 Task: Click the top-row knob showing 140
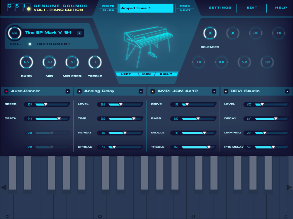click(279, 33)
